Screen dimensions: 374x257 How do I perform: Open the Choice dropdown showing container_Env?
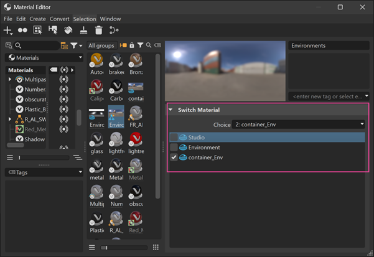point(298,124)
